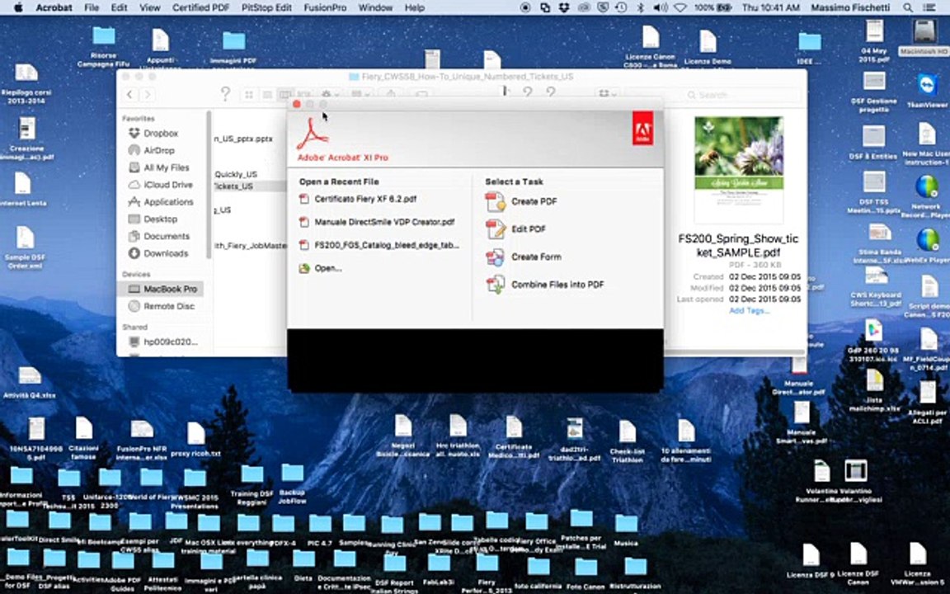Click the volume icon in menu bar
Image resolution: width=950 pixels, height=594 pixels.
click(x=661, y=8)
